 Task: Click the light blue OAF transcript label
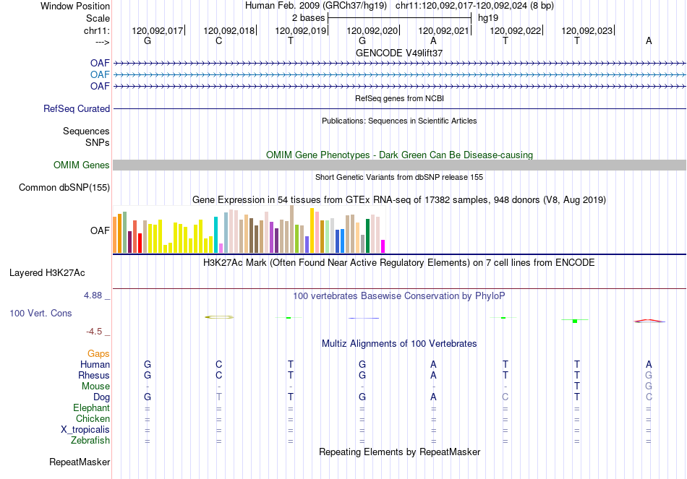coord(100,74)
